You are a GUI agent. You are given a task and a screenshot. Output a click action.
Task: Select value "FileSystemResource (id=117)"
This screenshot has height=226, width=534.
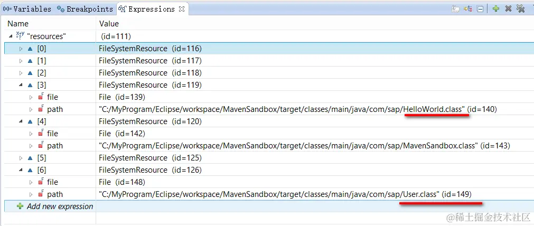click(150, 61)
